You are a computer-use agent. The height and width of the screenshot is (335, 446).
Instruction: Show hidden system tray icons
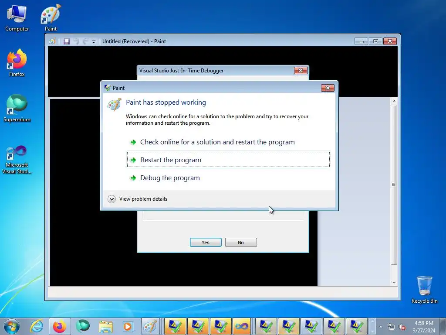[x=381, y=327]
